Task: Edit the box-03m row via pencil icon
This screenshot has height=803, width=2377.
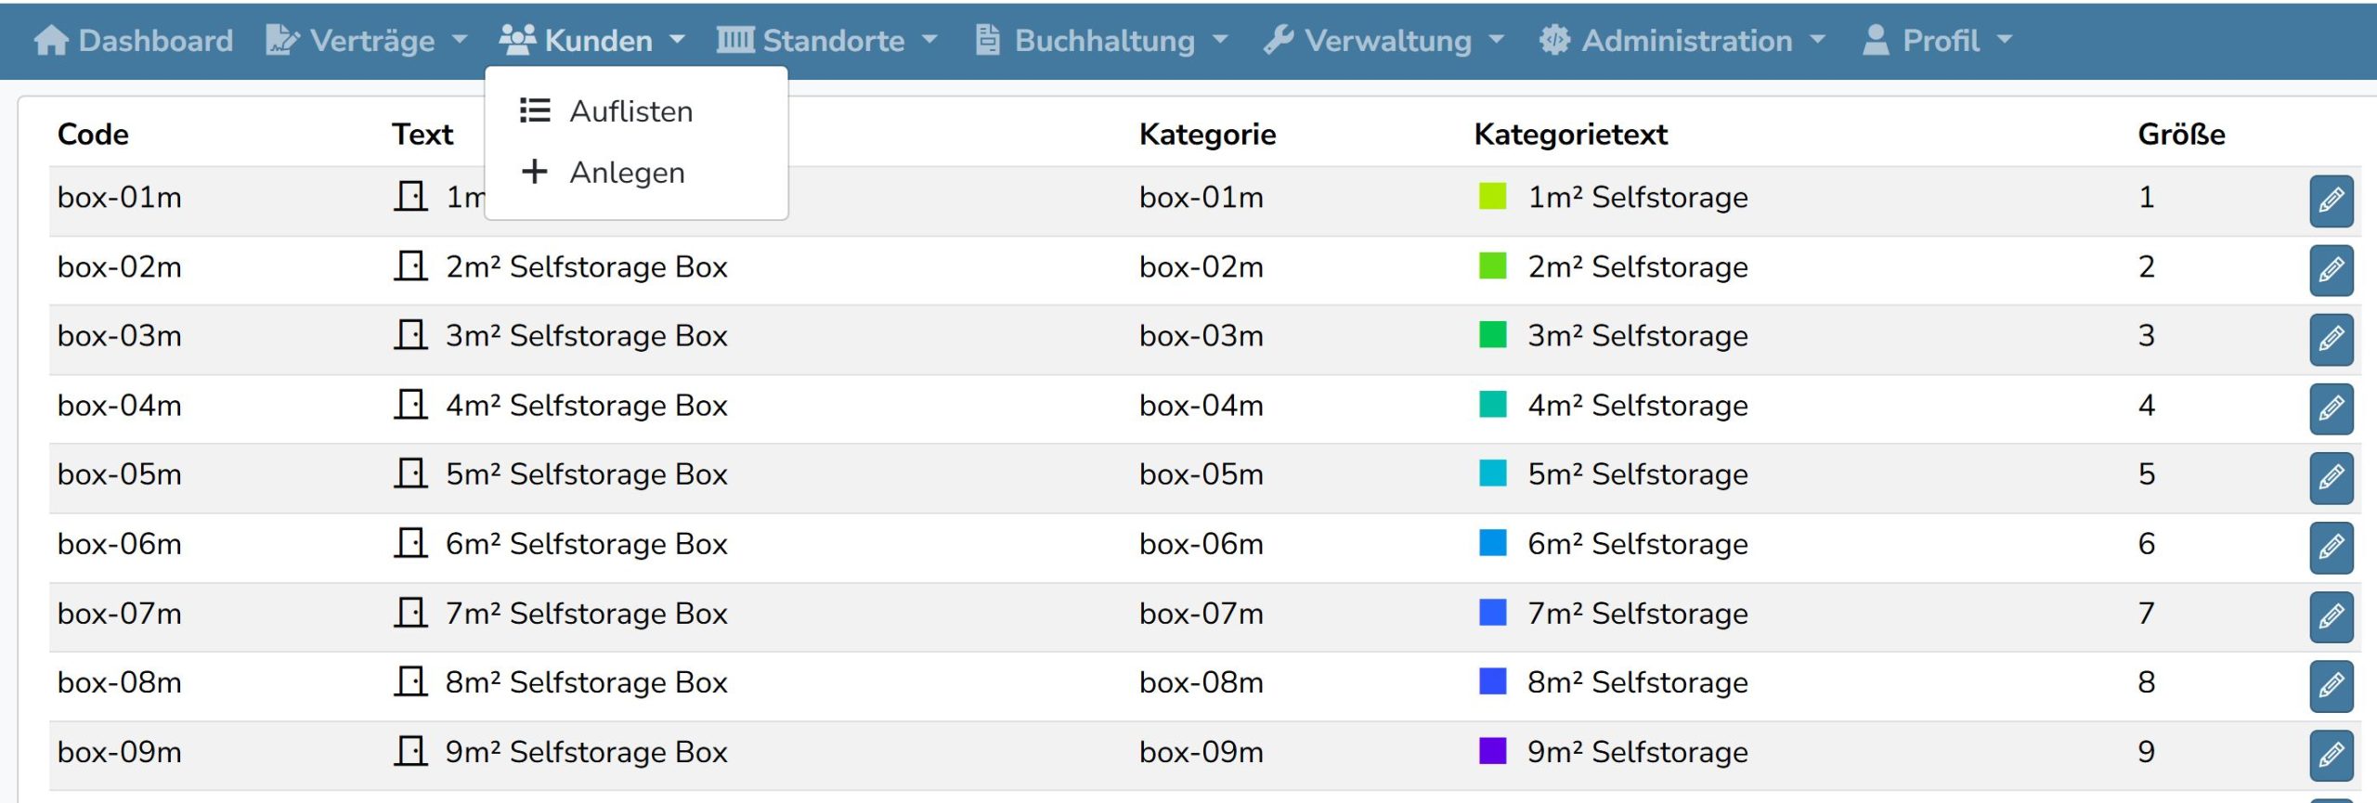Action: (x=2331, y=339)
